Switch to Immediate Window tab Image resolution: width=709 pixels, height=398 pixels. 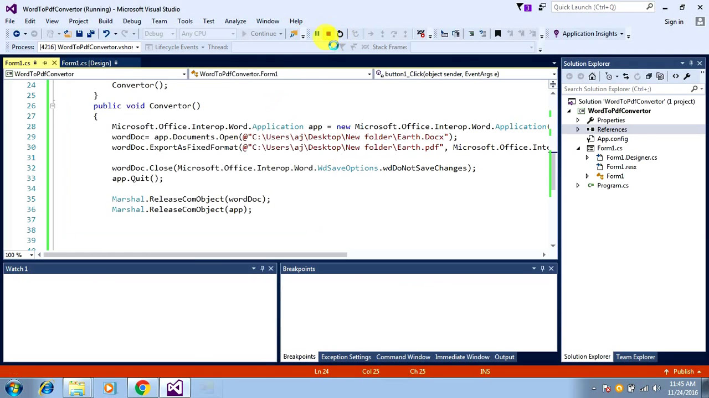462,357
